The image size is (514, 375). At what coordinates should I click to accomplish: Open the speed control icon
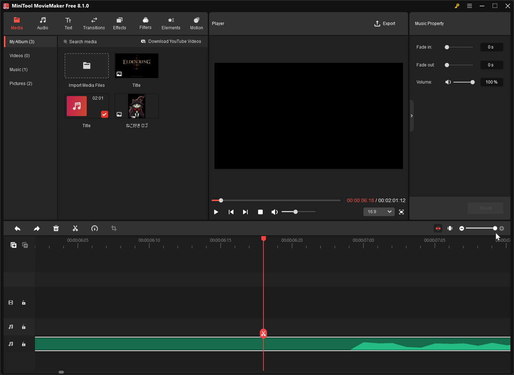(95, 229)
